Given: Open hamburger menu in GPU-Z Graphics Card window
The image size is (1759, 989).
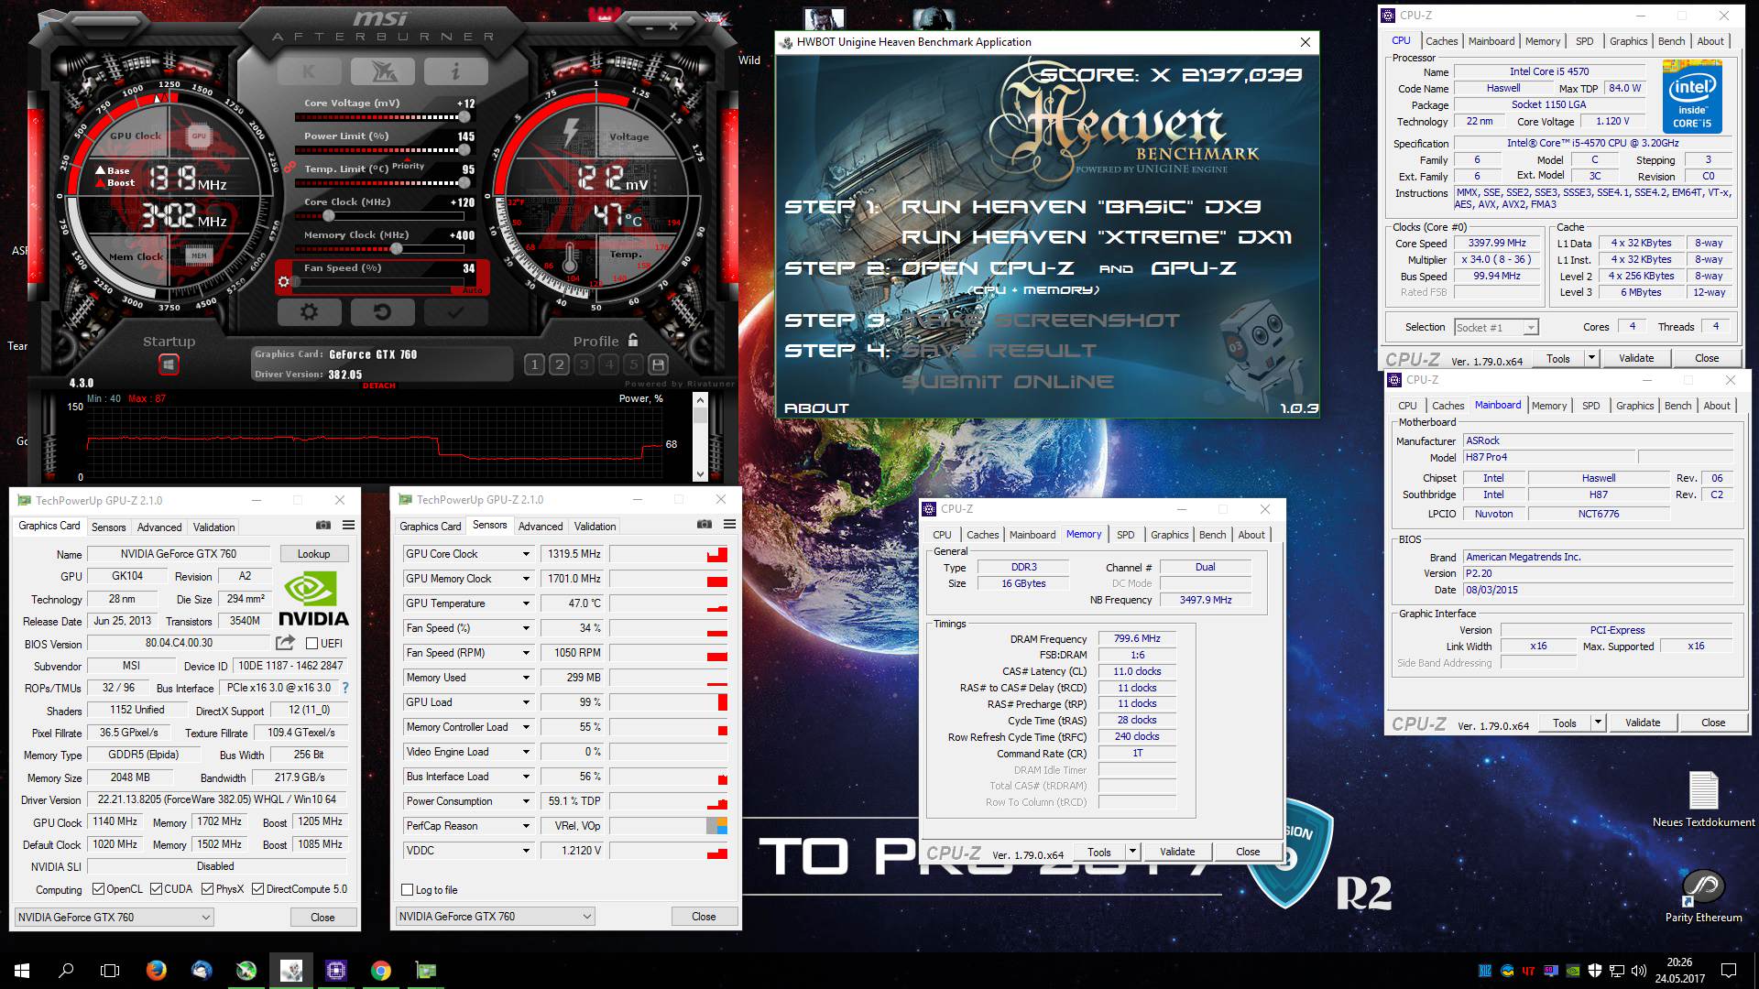Looking at the screenshot, I should [348, 525].
